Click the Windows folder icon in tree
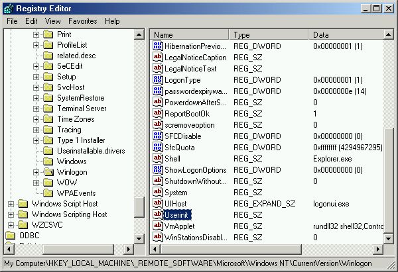 pyautogui.click(x=48, y=161)
